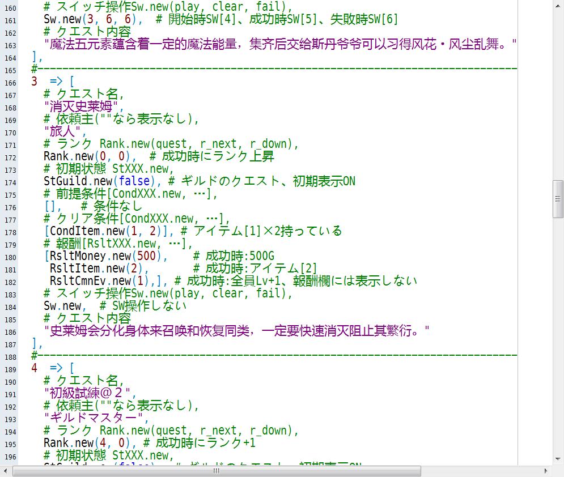The image size is (564, 477).
Task: Click the vertical scrollbar down arrow
Action: [558, 459]
